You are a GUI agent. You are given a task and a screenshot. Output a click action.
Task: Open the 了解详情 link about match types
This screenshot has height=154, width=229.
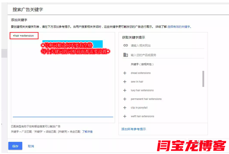pos(87,132)
